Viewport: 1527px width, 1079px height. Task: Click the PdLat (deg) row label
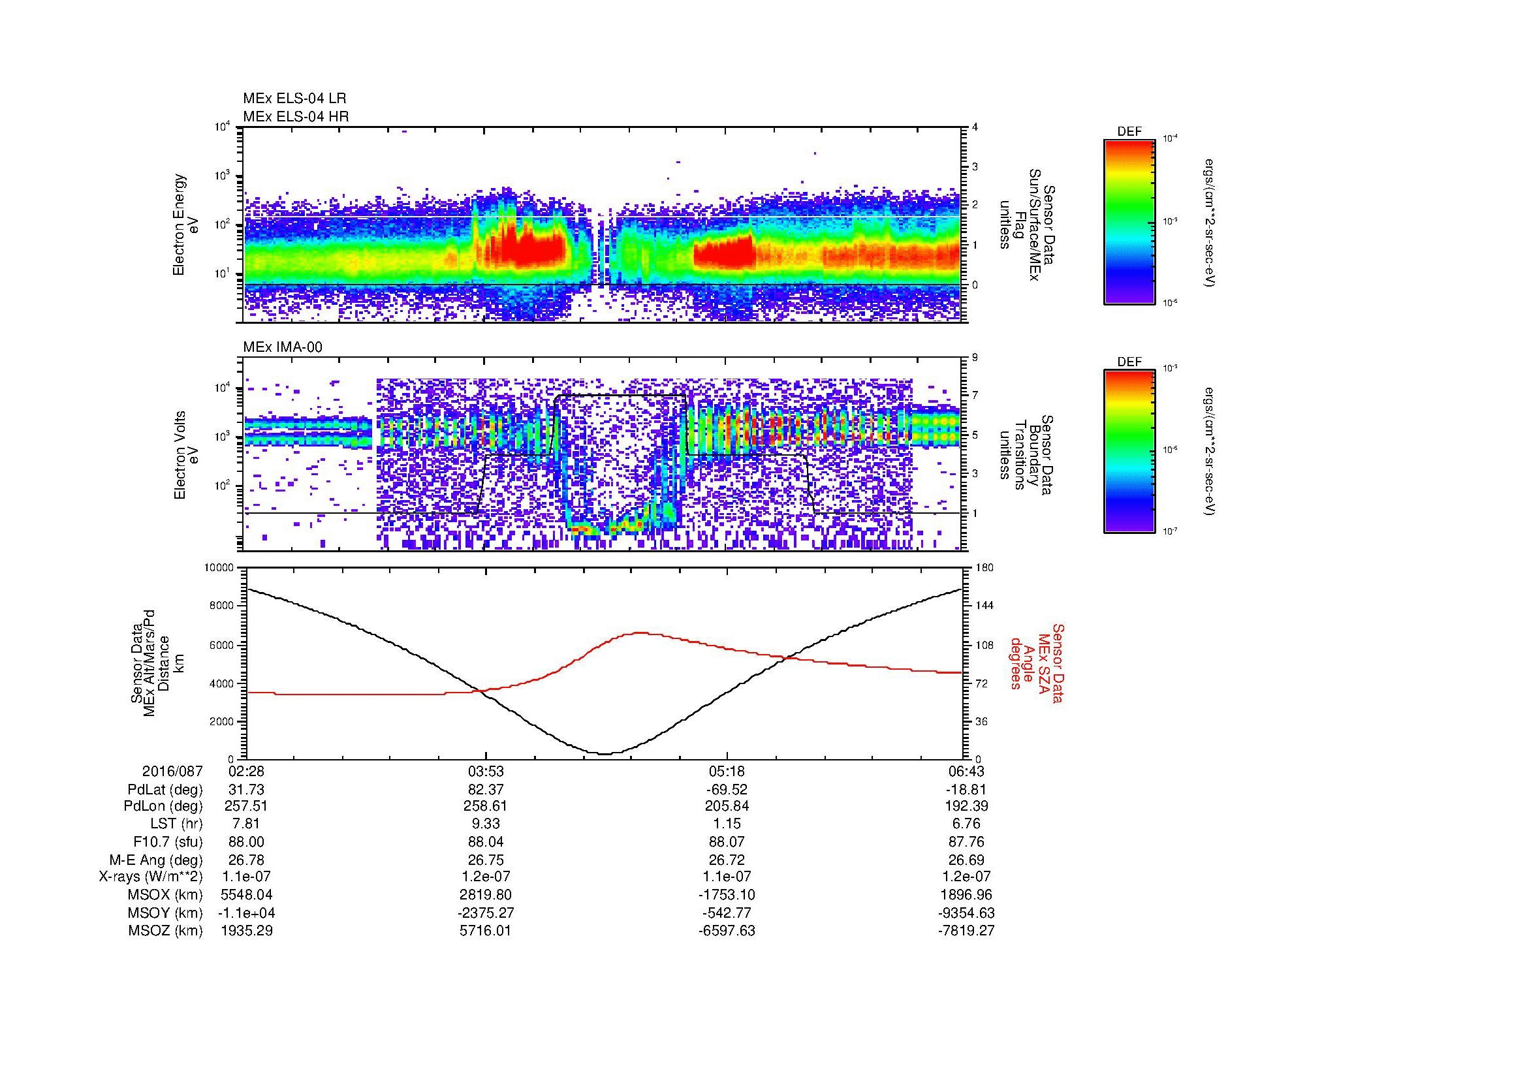(166, 790)
